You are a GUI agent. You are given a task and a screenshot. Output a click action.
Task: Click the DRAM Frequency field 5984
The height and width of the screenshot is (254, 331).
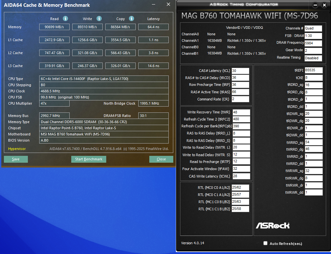click(313, 43)
